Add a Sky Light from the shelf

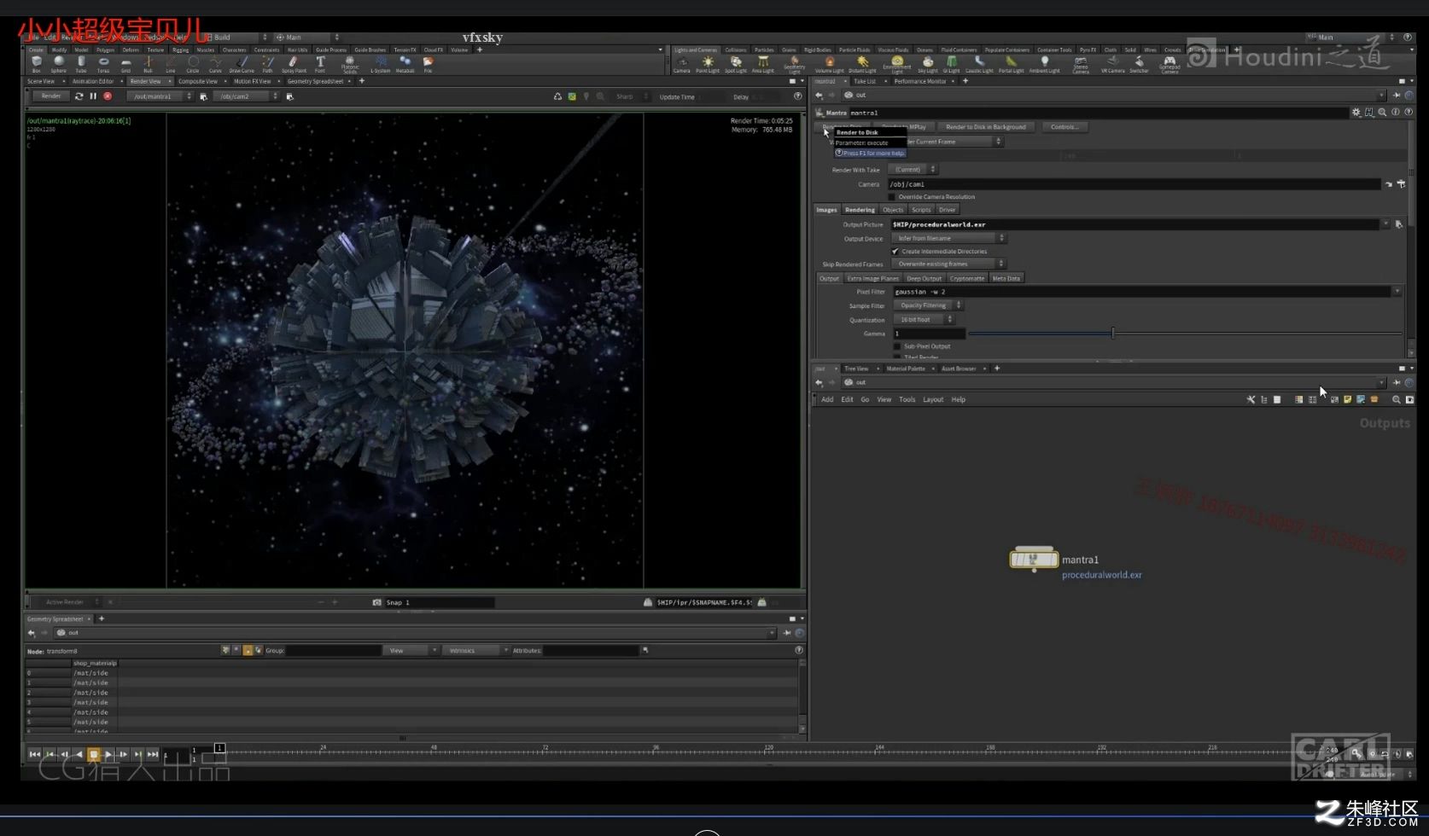coord(928,64)
